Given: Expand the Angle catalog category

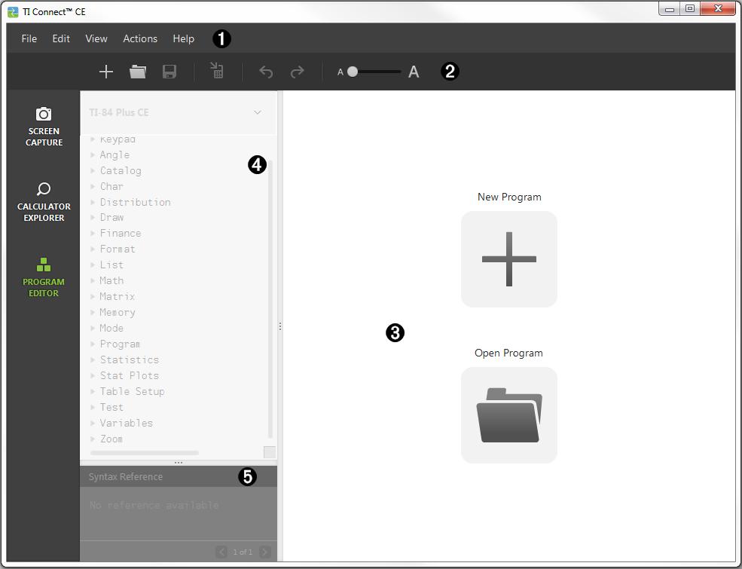Looking at the screenshot, I should pos(93,154).
